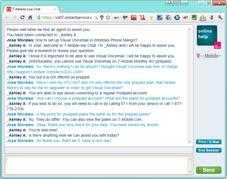Click "Okay, thank you very much for your help" line

point(98,125)
